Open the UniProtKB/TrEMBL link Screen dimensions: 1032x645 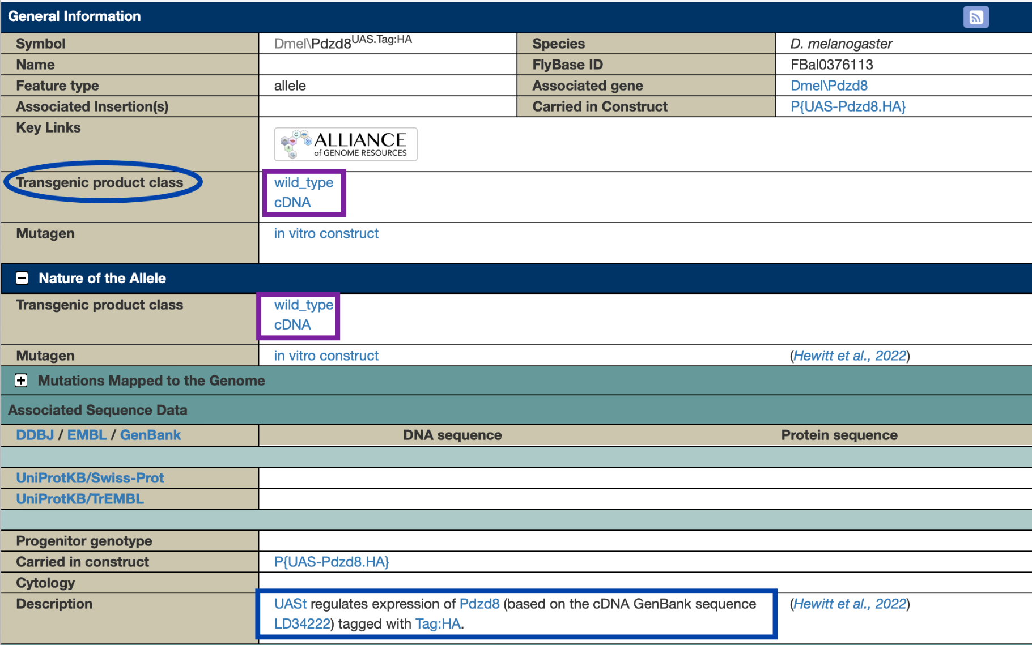(x=80, y=499)
